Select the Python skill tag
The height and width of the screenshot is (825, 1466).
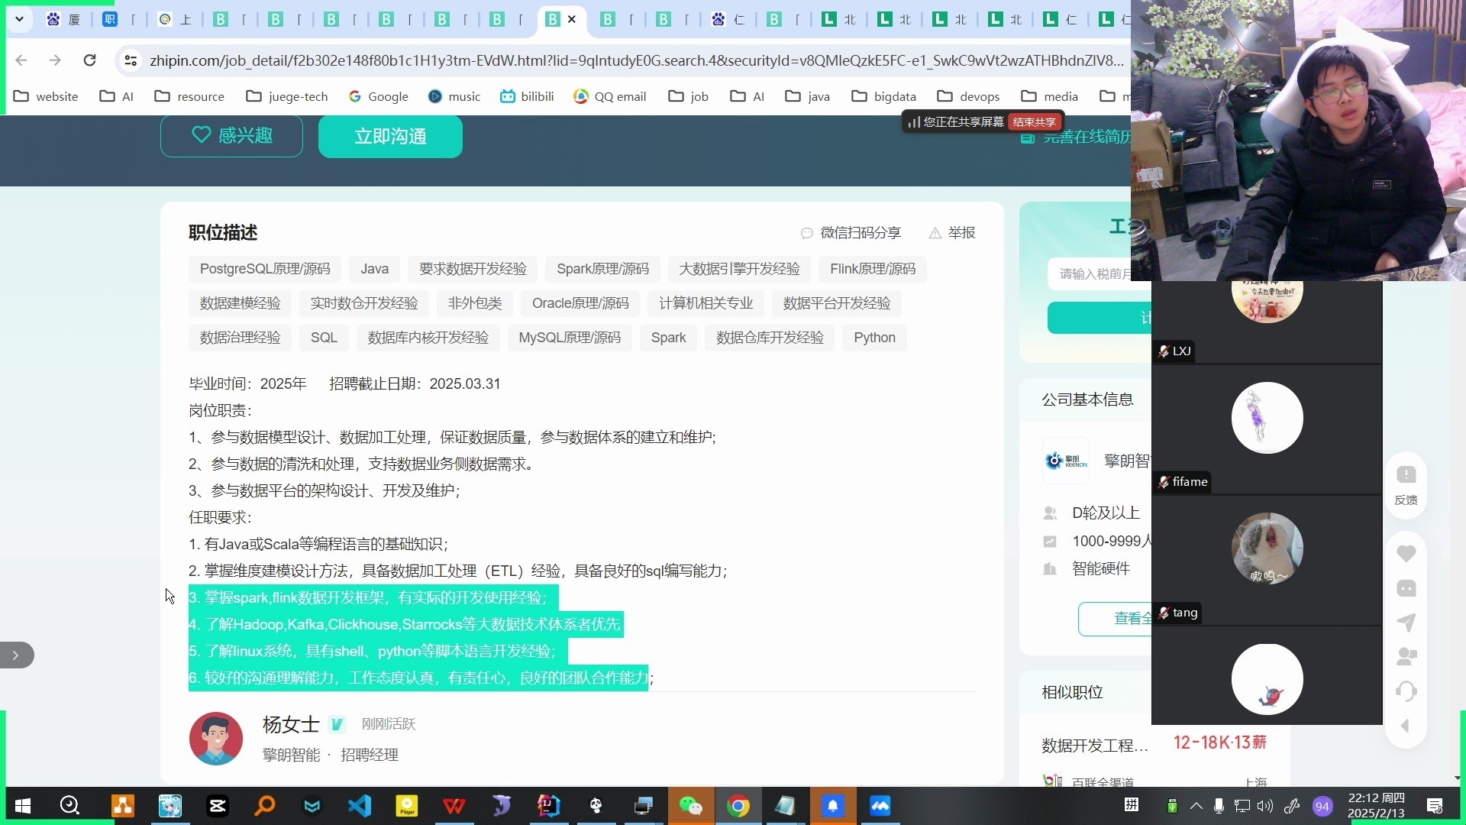874,338
